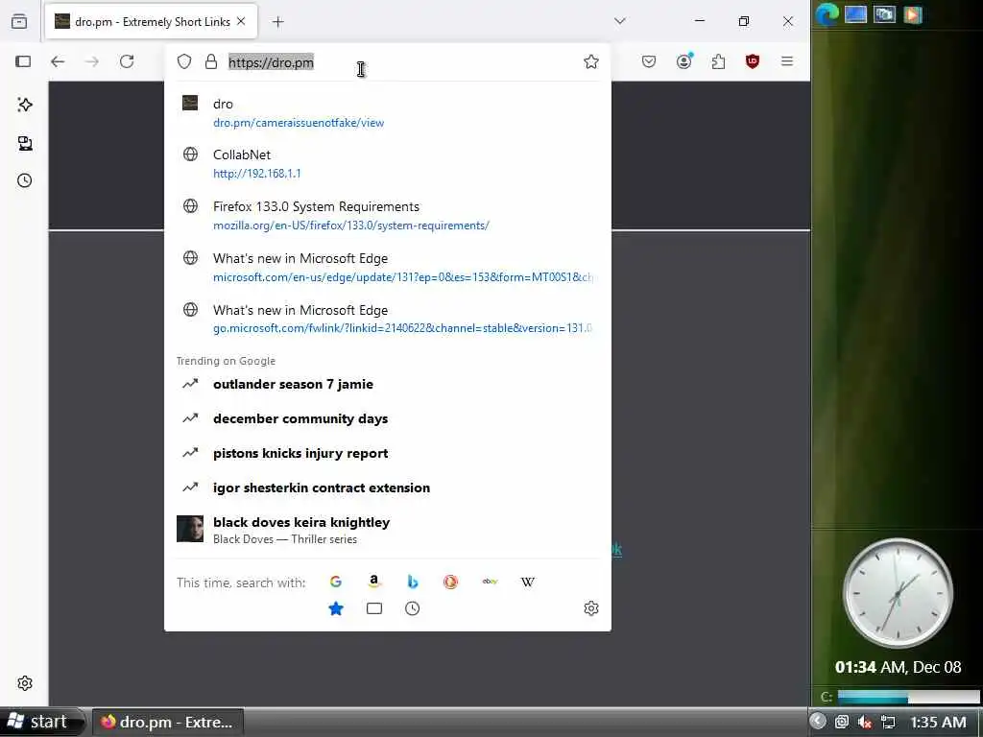The image size is (983, 737).
Task: Close the dro.pm tab
Action: 241,21
